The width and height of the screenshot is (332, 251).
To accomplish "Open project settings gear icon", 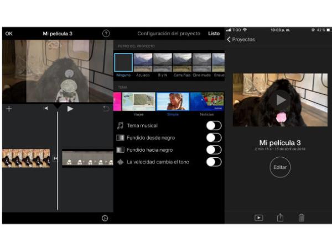I will tap(105, 218).
